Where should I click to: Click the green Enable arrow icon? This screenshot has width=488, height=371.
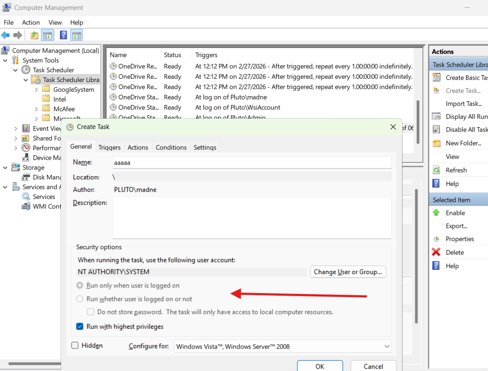click(x=436, y=213)
